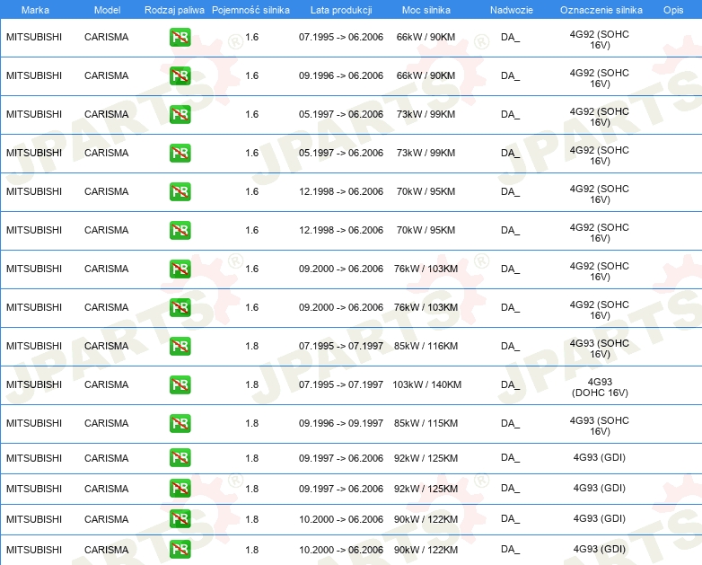Click the petrol fuel icon in the 09.1996 -> 06.2006 row
Screen dimensions: 702x565
tap(180, 75)
